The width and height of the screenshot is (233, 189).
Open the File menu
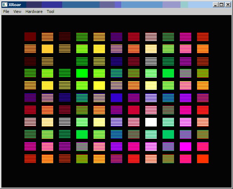[x=6, y=11]
